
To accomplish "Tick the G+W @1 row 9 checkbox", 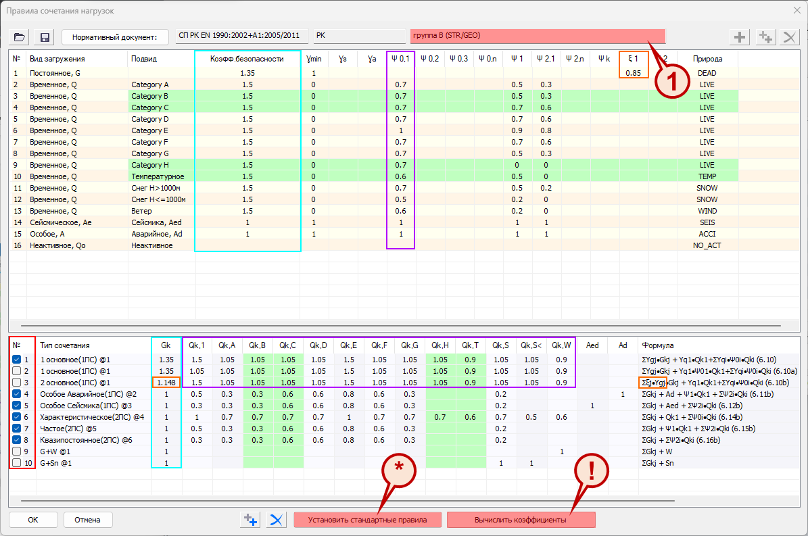I will pyautogui.click(x=16, y=452).
